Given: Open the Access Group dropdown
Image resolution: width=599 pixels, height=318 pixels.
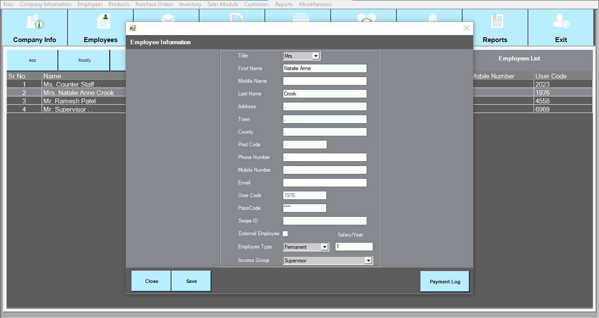Looking at the screenshot, I should coord(368,261).
